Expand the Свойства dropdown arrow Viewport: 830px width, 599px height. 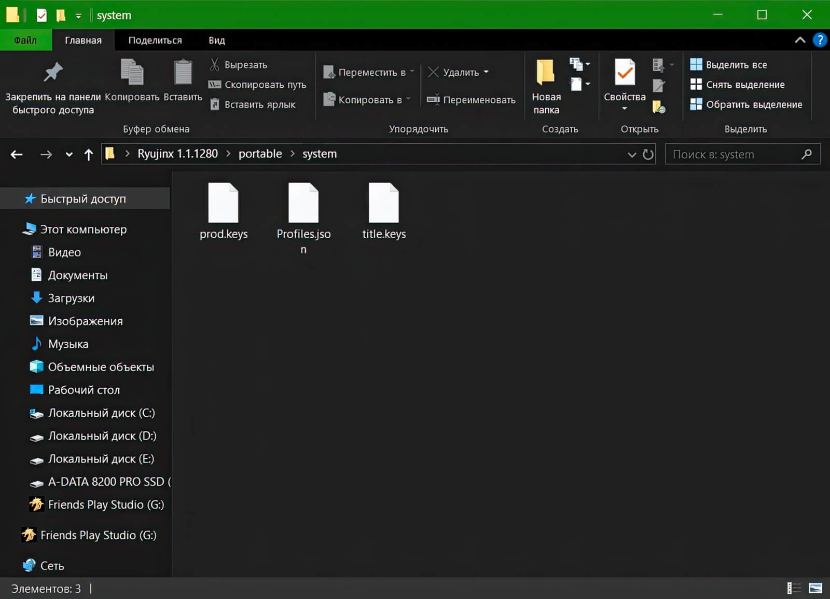click(625, 108)
